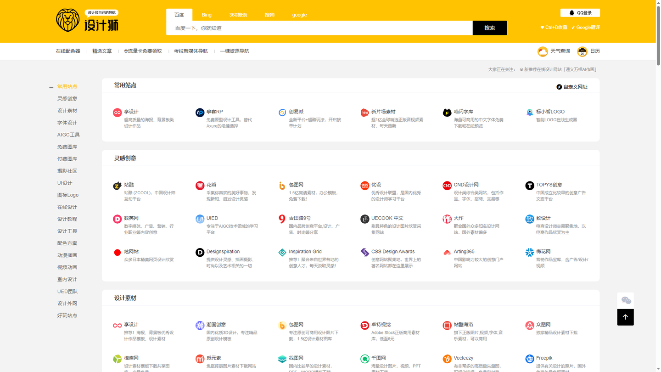Click the 百度一下 search input field

tap(319, 28)
